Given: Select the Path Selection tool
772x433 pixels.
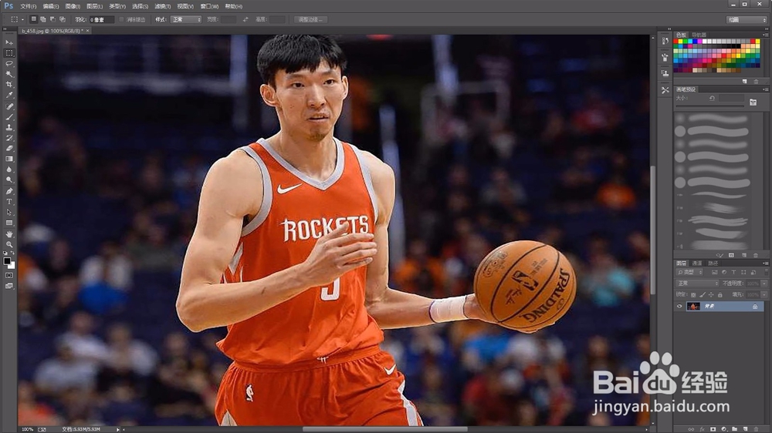Looking at the screenshot, I should click(8, 213).
